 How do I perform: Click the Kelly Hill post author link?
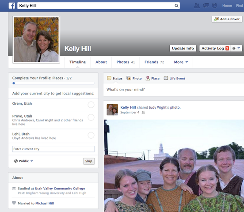point(128,107)
